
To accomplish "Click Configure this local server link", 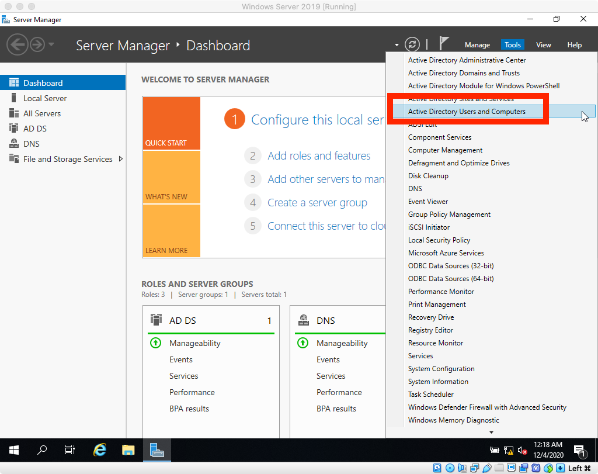I will [x=318, y=120].
